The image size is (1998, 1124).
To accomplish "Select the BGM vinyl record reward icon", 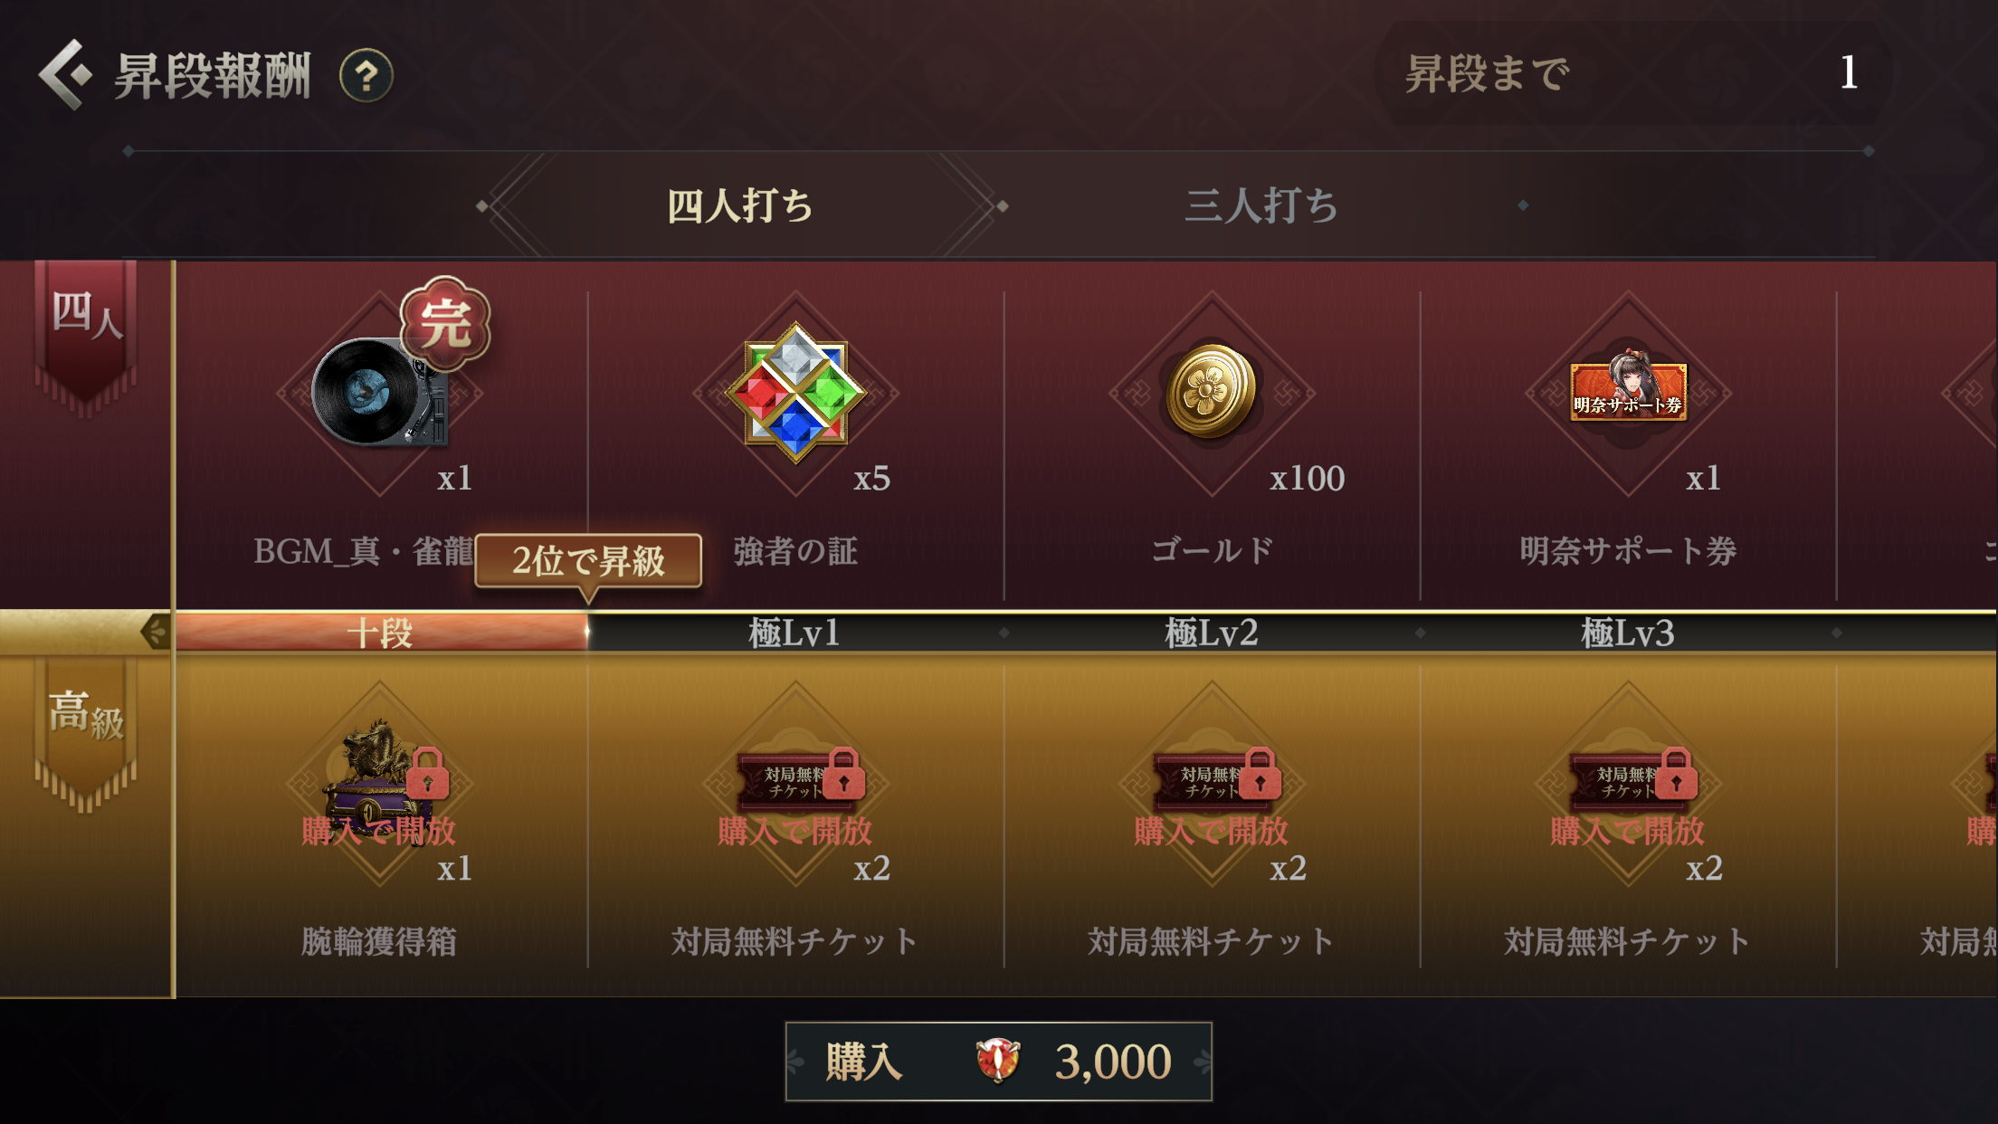I will (x=380, y=392).
